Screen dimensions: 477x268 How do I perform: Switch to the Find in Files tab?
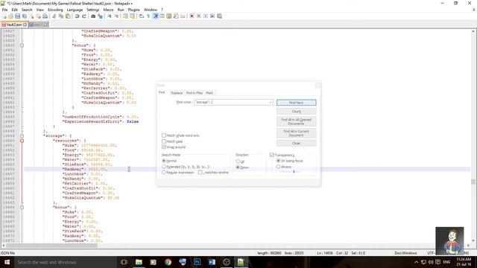click(194, 92)
